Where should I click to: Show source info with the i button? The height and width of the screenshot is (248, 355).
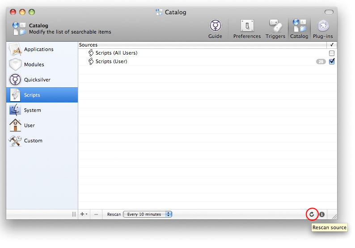click(x=322, y=214)
